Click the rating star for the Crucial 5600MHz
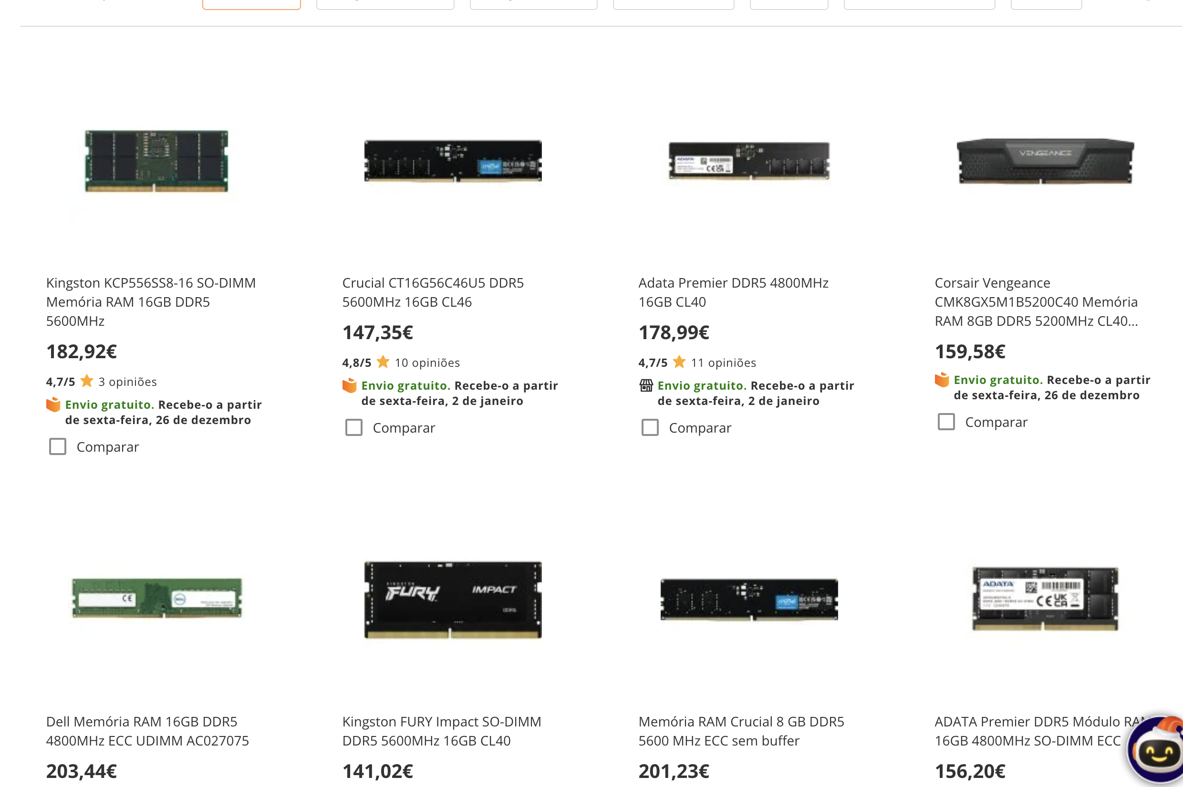The height and width of the screenshot is (787, 1183). (x=383, y=362)
